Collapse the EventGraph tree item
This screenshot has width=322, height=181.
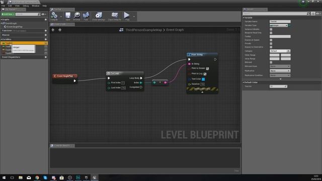pyautogui.click(x=2, y=23)
